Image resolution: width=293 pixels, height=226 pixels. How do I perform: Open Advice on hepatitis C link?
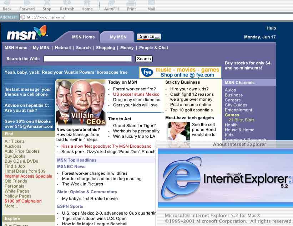pos(27,108)
